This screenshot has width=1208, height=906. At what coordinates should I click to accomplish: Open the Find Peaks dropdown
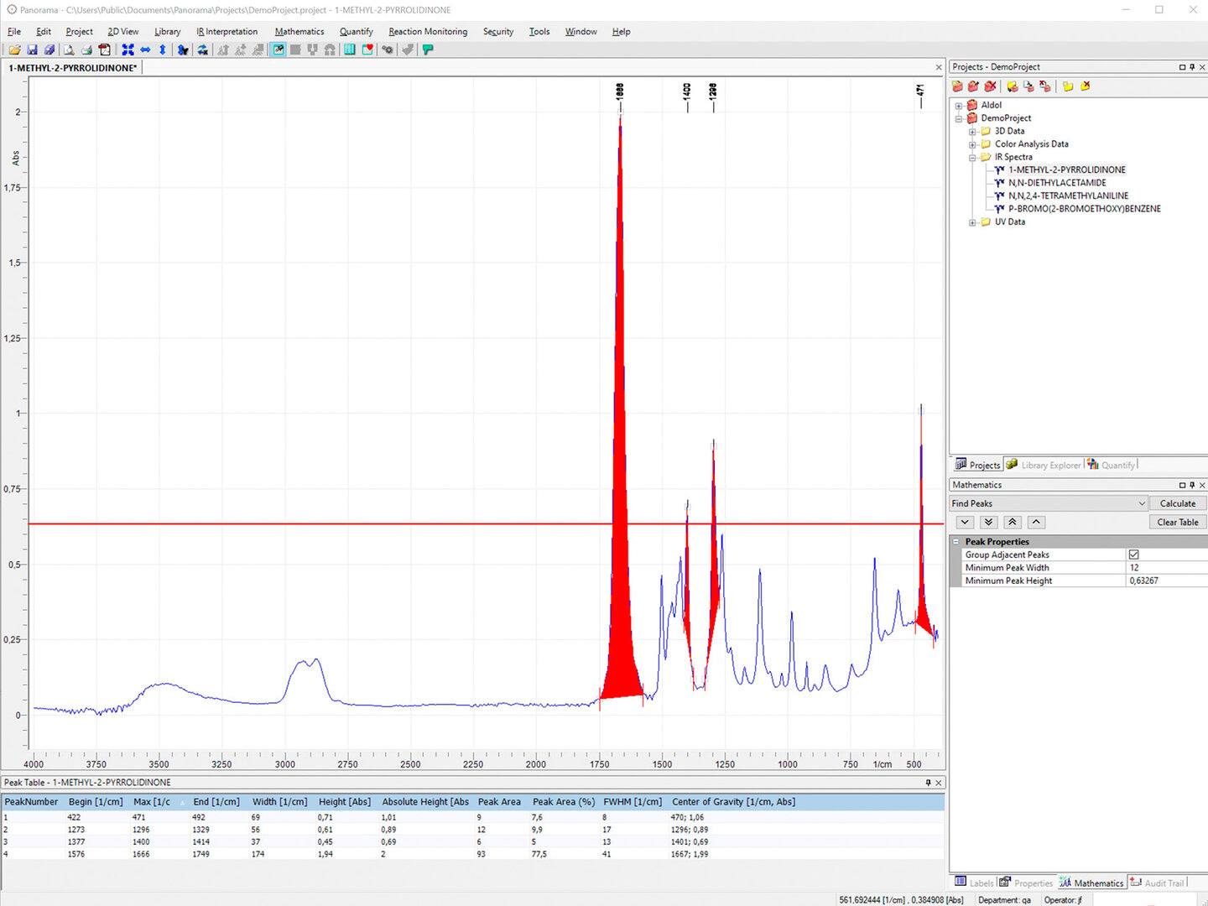[x=1141, y=503]
